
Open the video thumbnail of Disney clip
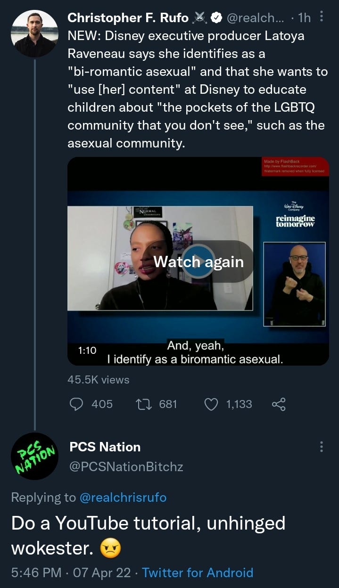click(x=198, y=261)
